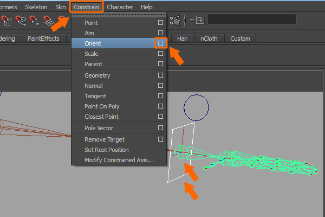Screen dimensions: 325x217
Task: Switch to the nCloth shelf tab
Action: 209,39
